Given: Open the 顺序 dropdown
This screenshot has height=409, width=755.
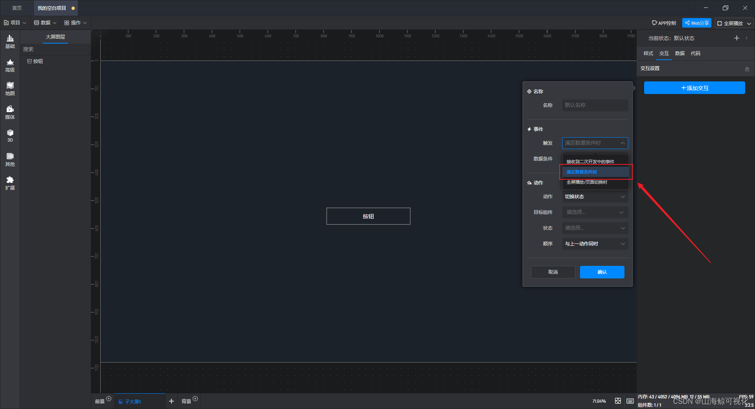Looking at the screenshot, I should pyautogui.click(x=595, y=244).
